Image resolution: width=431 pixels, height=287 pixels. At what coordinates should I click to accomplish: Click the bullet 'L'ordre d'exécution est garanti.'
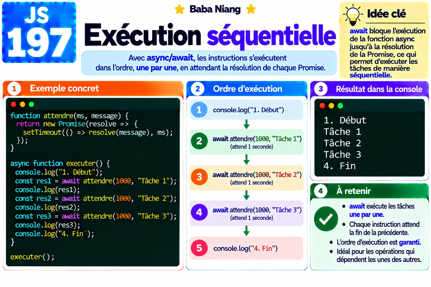[375, 242]
